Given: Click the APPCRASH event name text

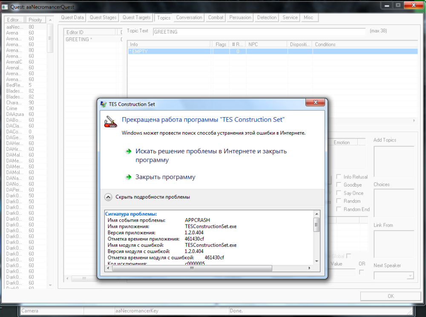Looking at the screenshot, I should pos(197,220).
